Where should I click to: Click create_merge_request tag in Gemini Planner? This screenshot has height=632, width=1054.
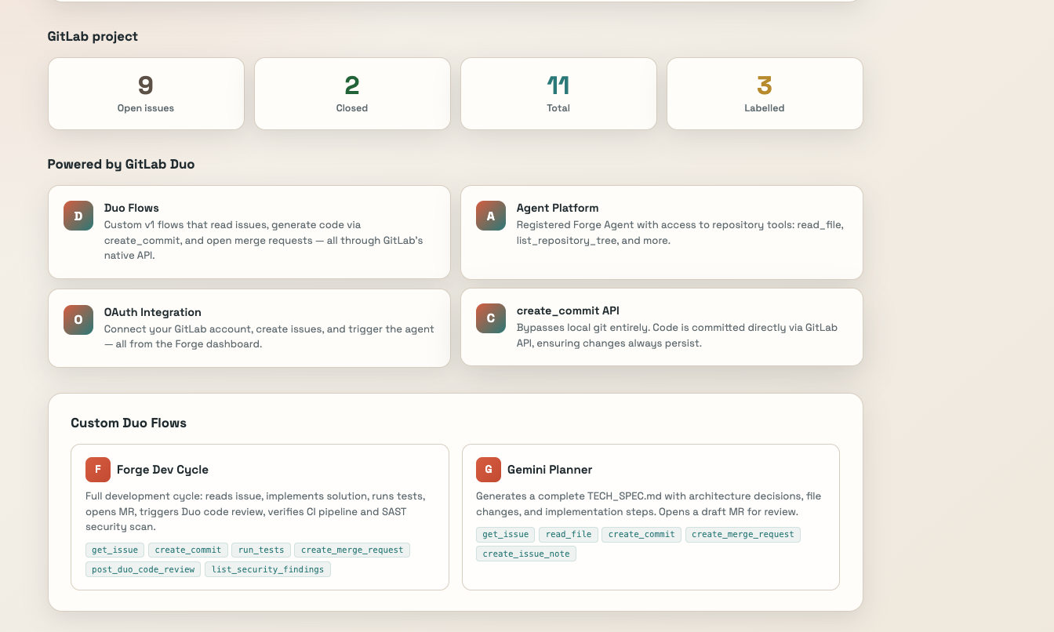click(x=743, y=534)
